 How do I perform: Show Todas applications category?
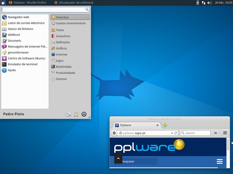coord(70,30)
